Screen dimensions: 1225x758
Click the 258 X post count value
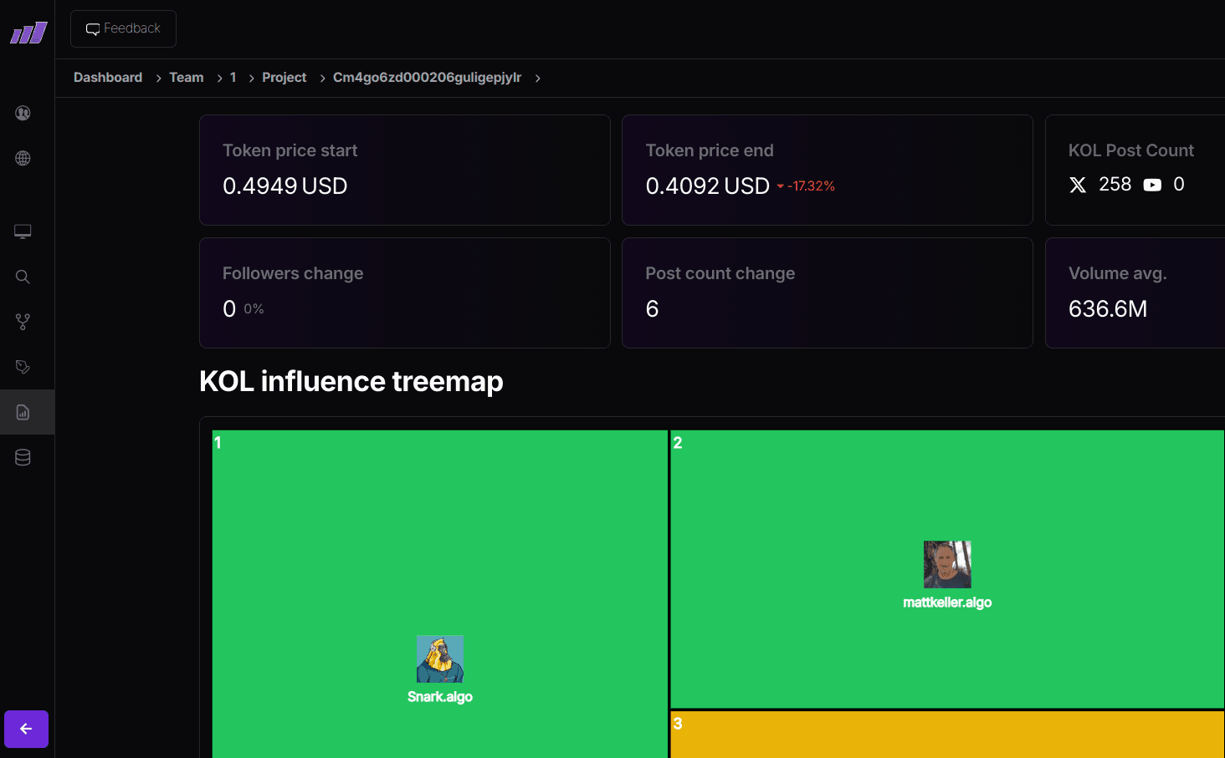[1115, 184]
